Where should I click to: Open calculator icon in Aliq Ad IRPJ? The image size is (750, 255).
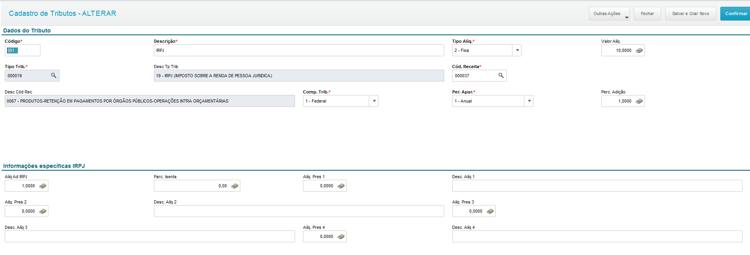[43, 186]
